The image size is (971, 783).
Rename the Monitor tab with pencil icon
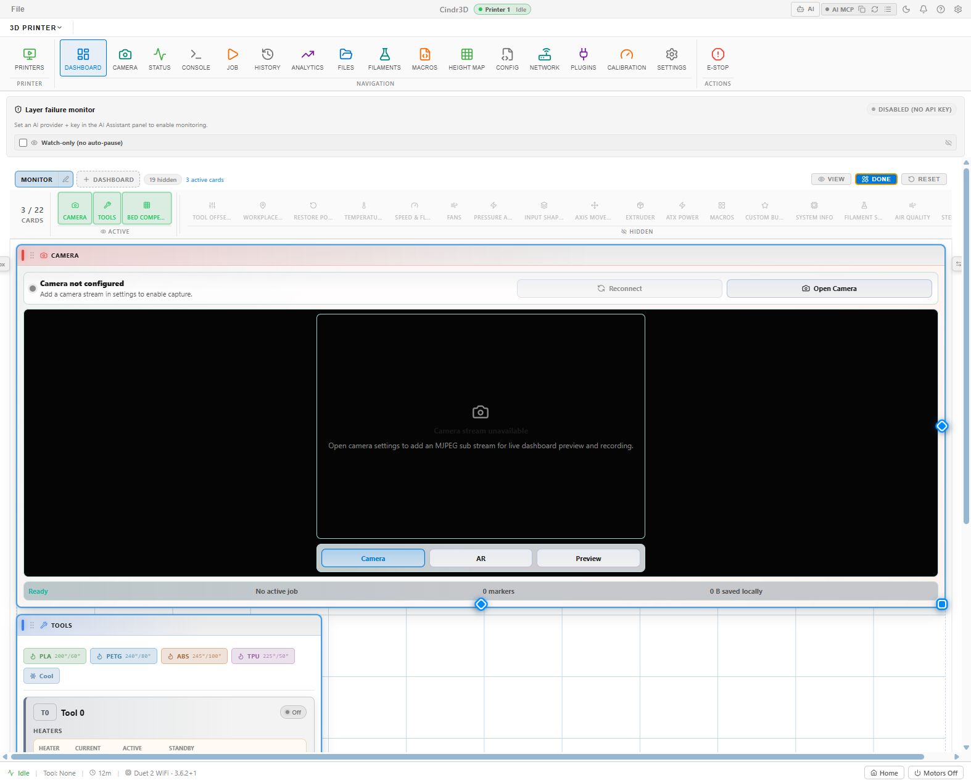pyautogui.click(x=65, y=179)
